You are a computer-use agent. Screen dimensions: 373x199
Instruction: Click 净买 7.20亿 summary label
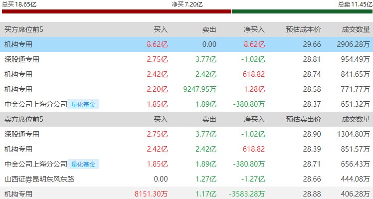click(187, 4)
